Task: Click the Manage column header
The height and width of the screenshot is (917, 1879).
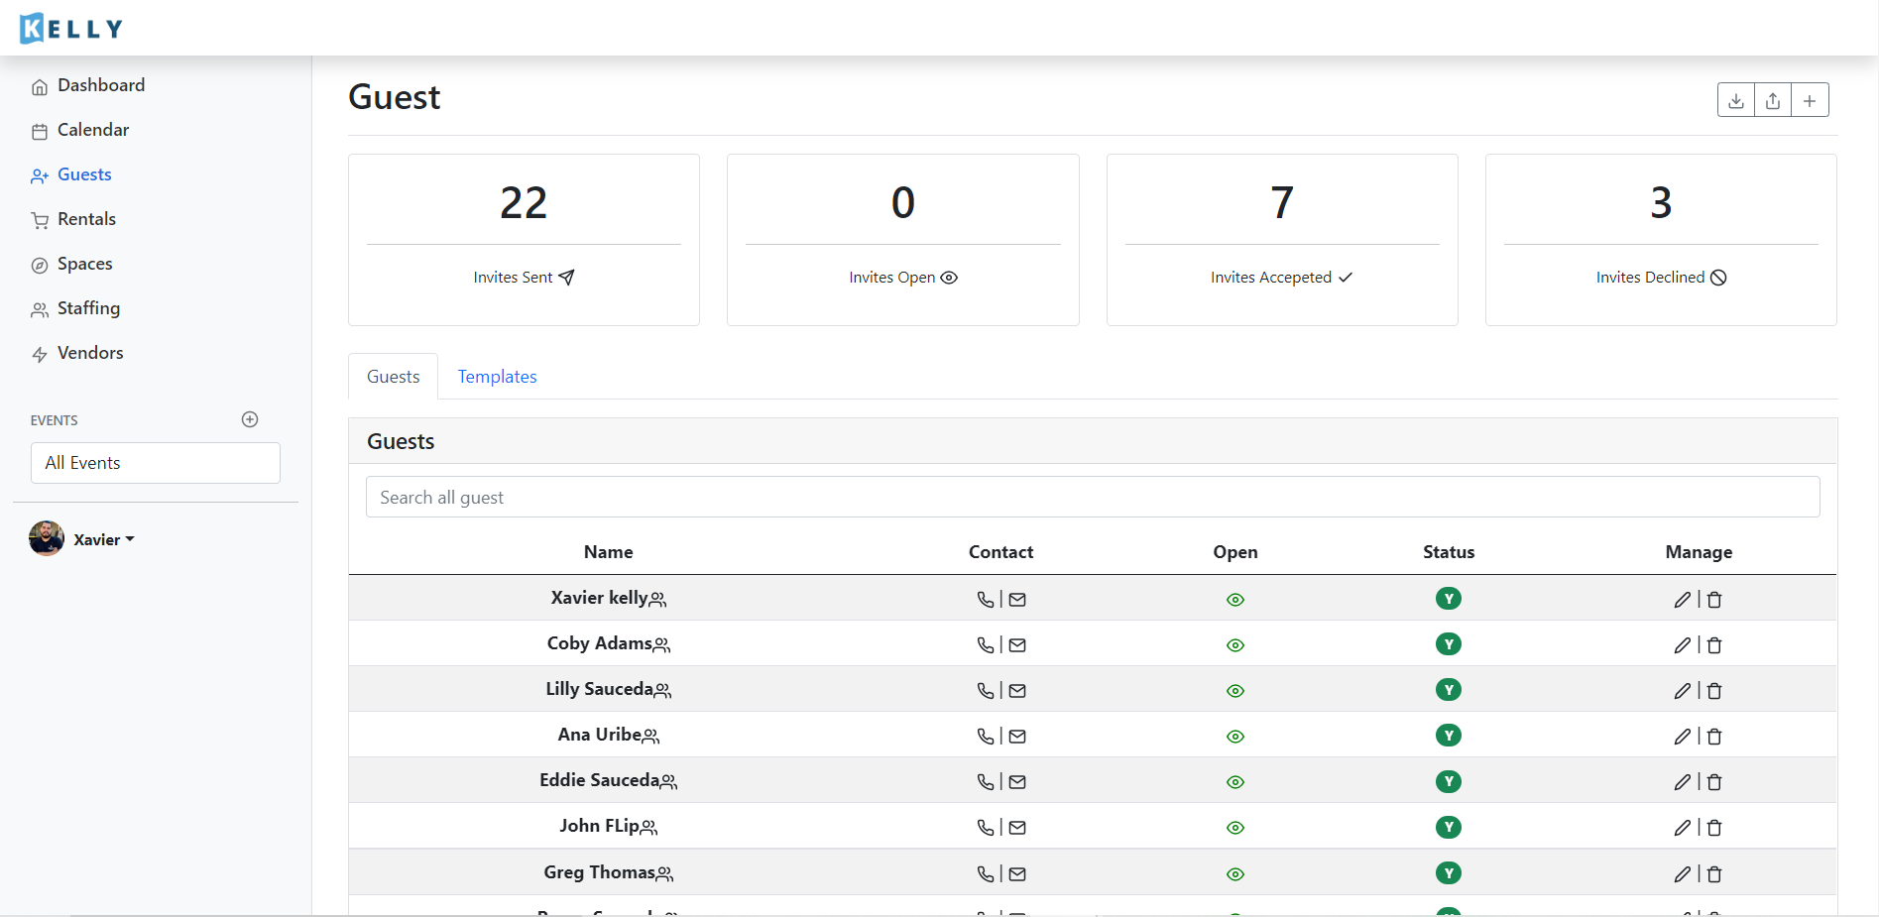Action: 1699,552
